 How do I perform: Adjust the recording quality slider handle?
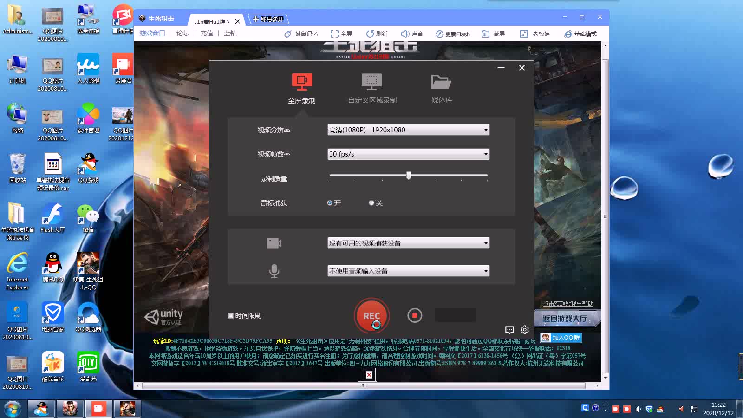(x=409, y=176)
